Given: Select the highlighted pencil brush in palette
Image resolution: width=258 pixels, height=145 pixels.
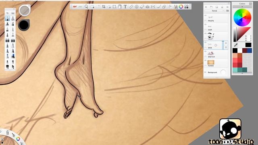Looking at the screenshot, I should click(x=7, y=19).
